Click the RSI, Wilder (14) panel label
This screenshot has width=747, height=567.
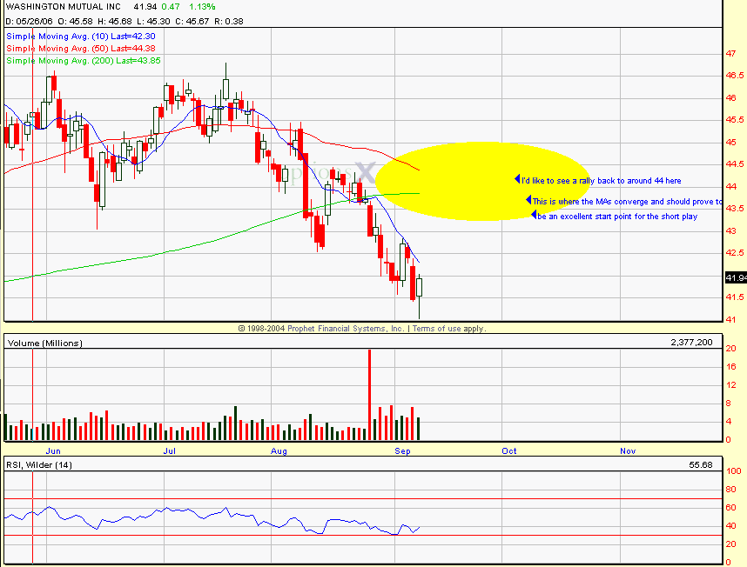coord(39,464)
